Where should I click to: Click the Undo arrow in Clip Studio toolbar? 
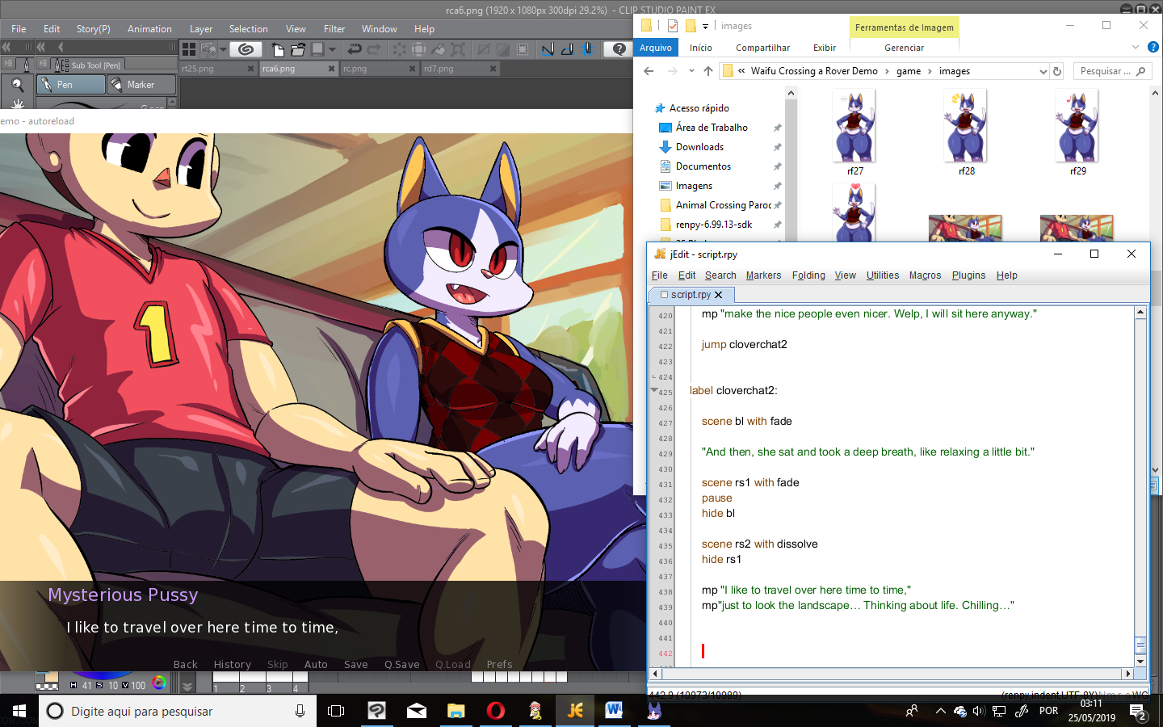[x=354, y=49]
